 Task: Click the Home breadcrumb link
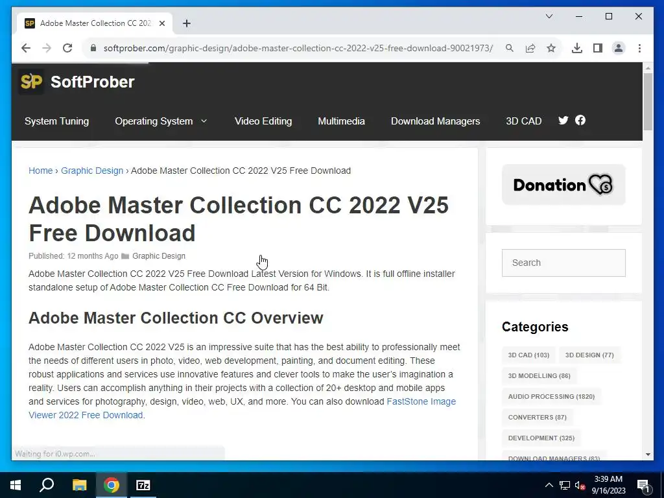click(x=41, y=171)
